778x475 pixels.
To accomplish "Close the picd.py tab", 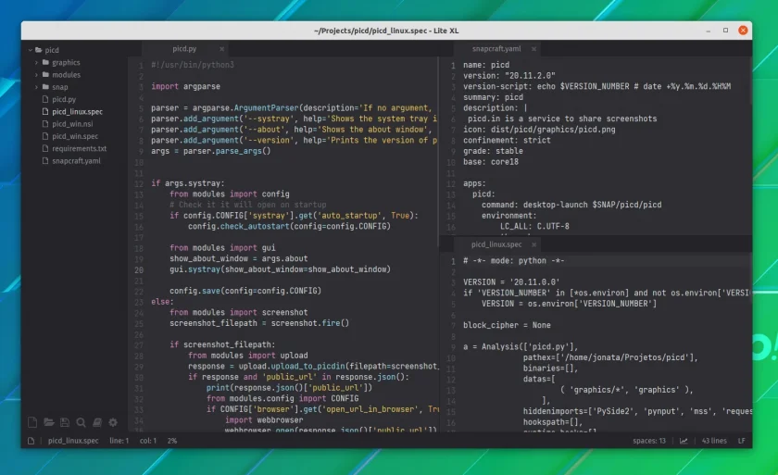I will click(x=221, y=49).
